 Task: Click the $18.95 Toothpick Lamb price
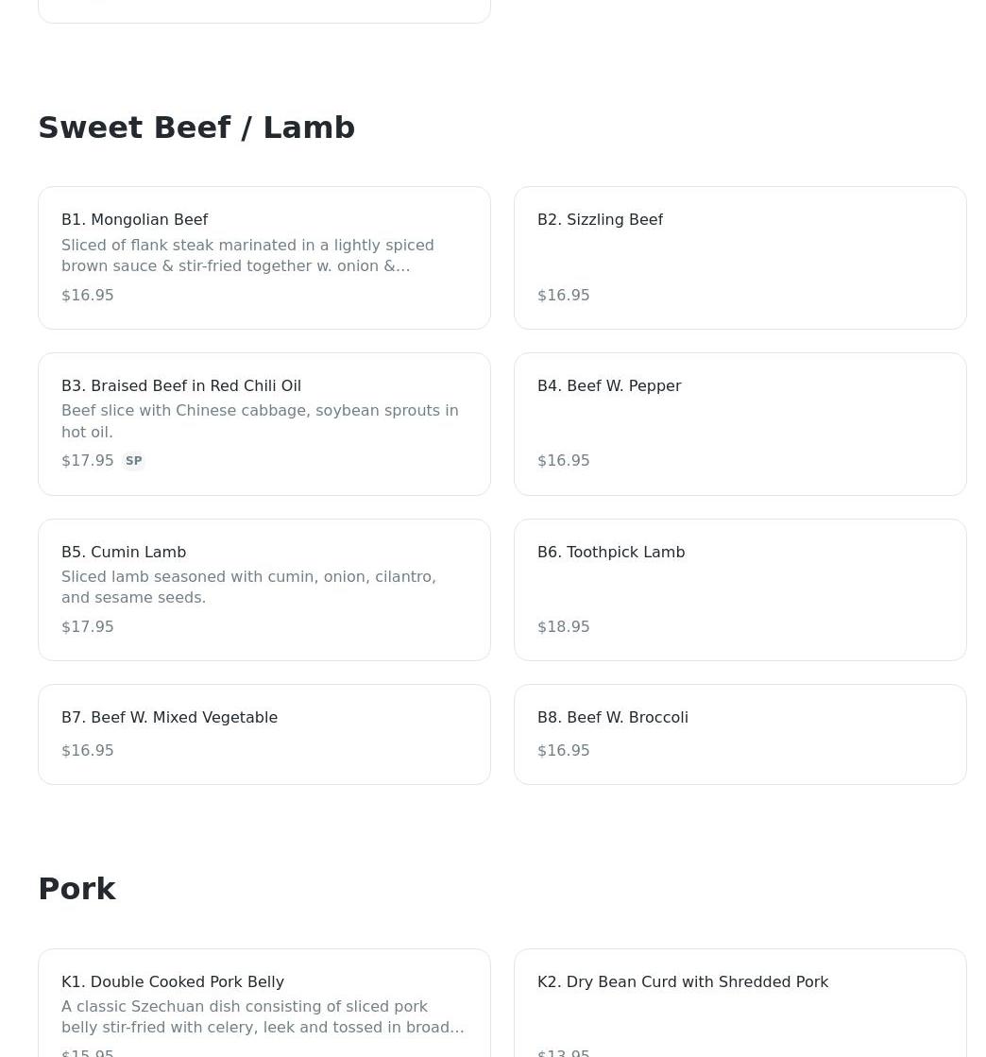pyautogui.click(x=564, y=627)
